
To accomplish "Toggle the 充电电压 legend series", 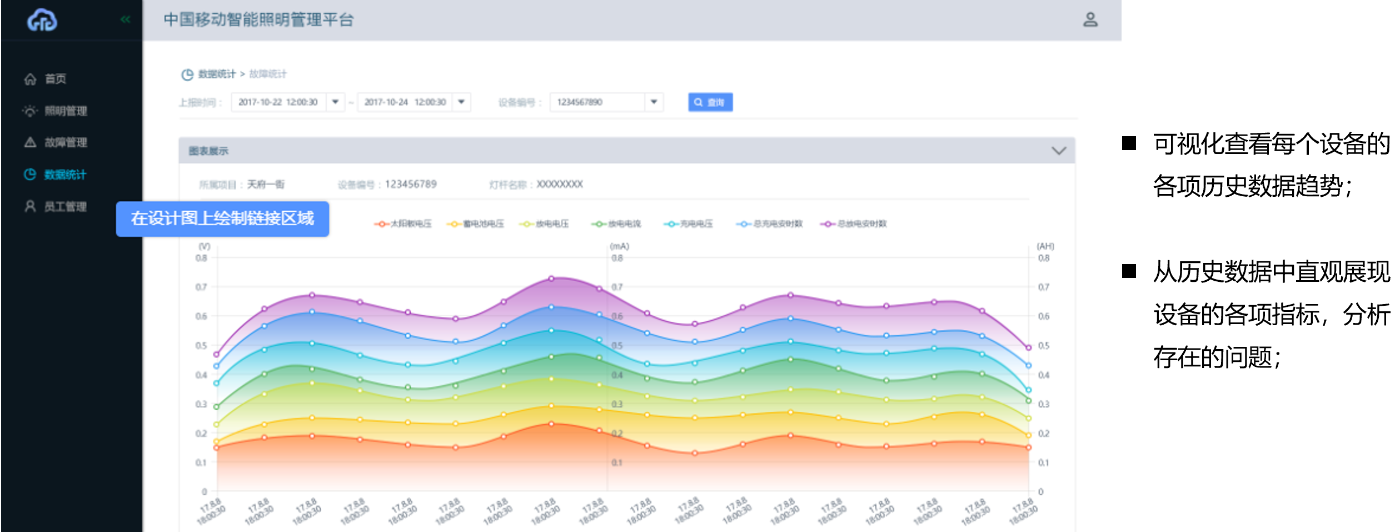I will (688, 224).
